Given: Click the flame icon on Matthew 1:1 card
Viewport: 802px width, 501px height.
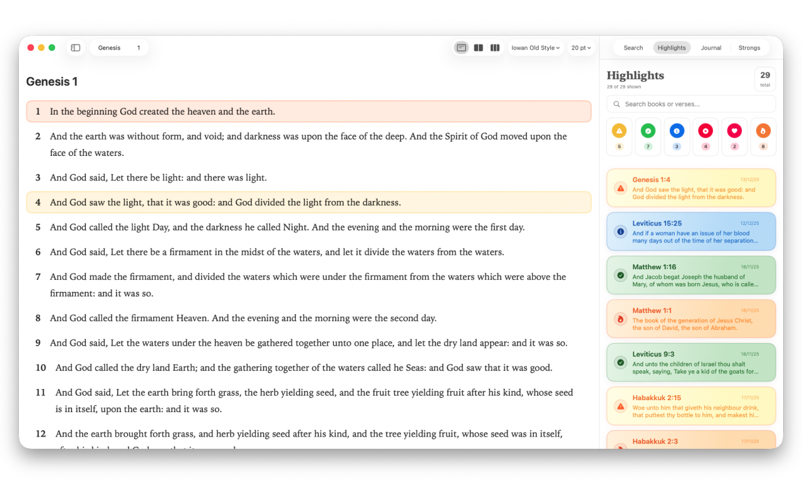Looking at the screenshot, I should [621, 319].
